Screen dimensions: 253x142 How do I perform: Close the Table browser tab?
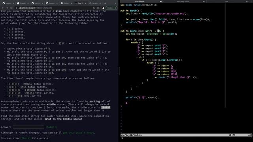click(x=71, y=3)
